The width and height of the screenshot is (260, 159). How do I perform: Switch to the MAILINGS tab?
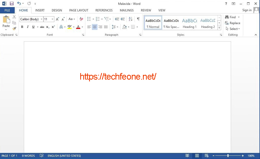click(127, 10)
